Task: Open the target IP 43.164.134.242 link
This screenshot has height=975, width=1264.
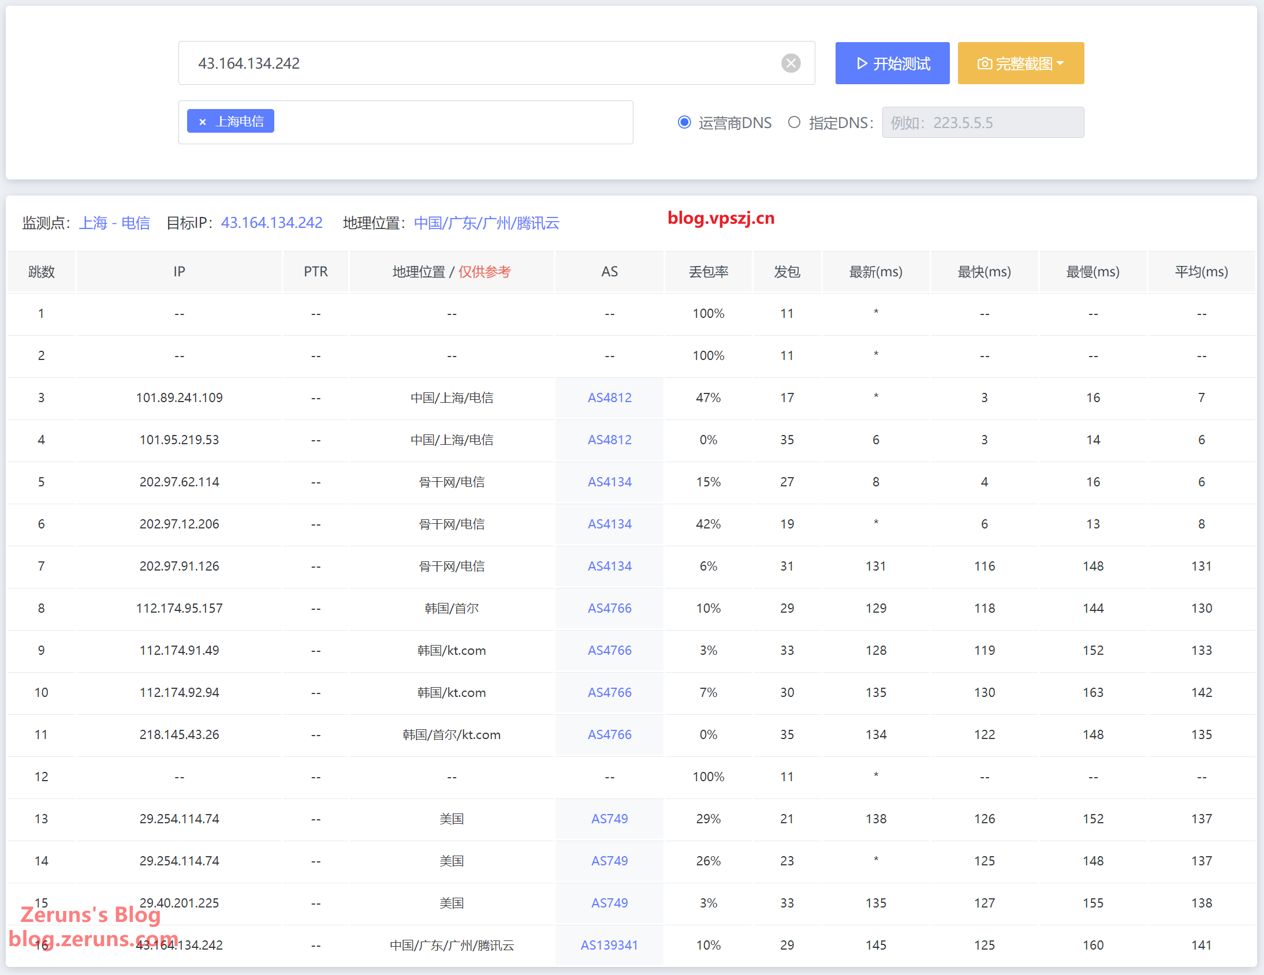Action: coord(271,223)
